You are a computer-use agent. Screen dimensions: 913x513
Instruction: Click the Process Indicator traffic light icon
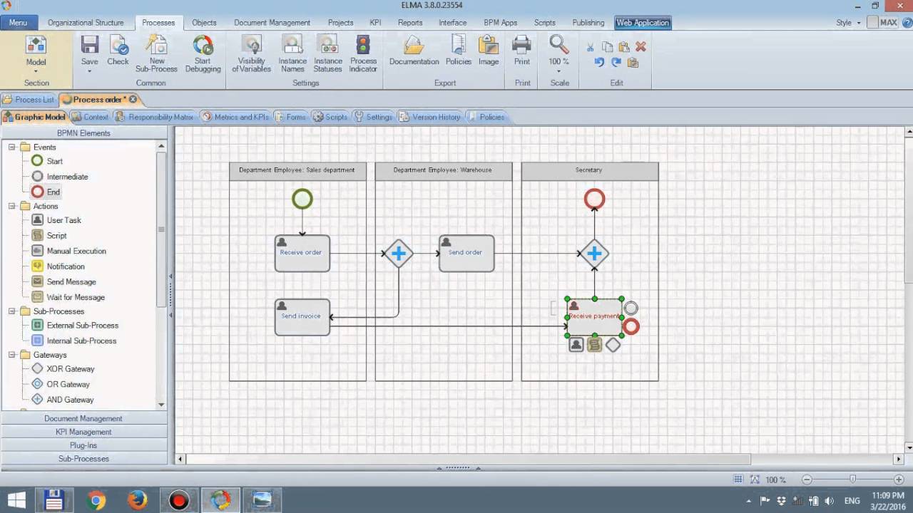(x=363, y=46)
